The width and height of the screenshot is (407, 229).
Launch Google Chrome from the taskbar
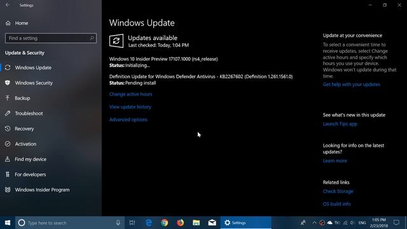(x=165, y=223)
